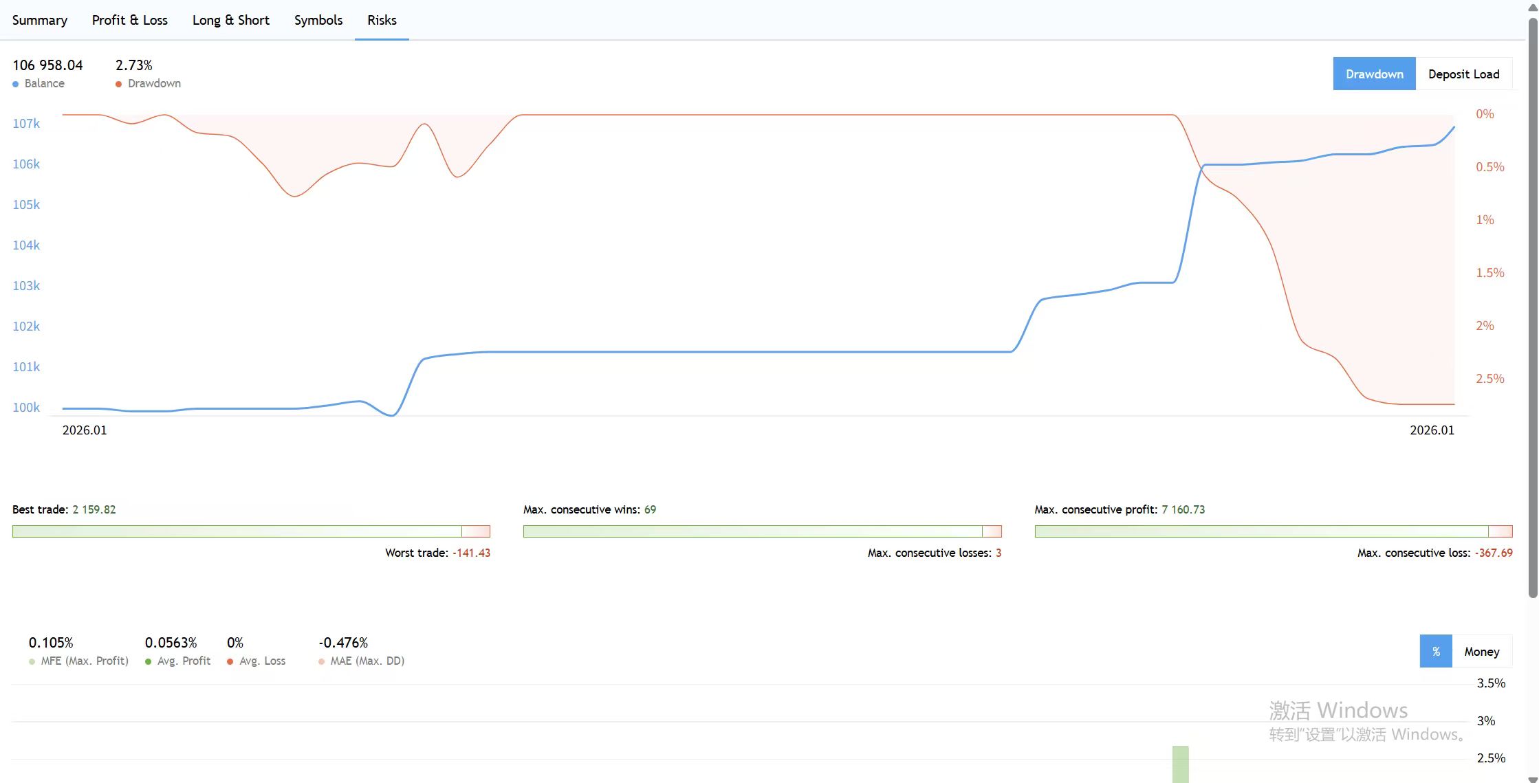Select the Risks tab
The height and width of the screenshot is (783, 1539).
point(382,20)
